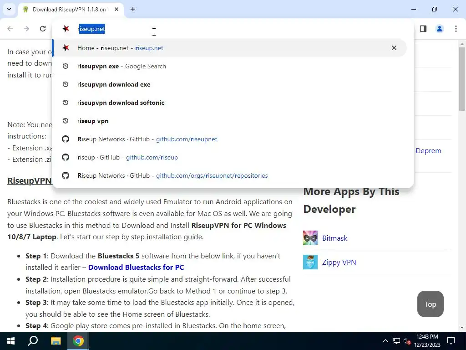Go forward with the forward arrow

tap(26, 29)
